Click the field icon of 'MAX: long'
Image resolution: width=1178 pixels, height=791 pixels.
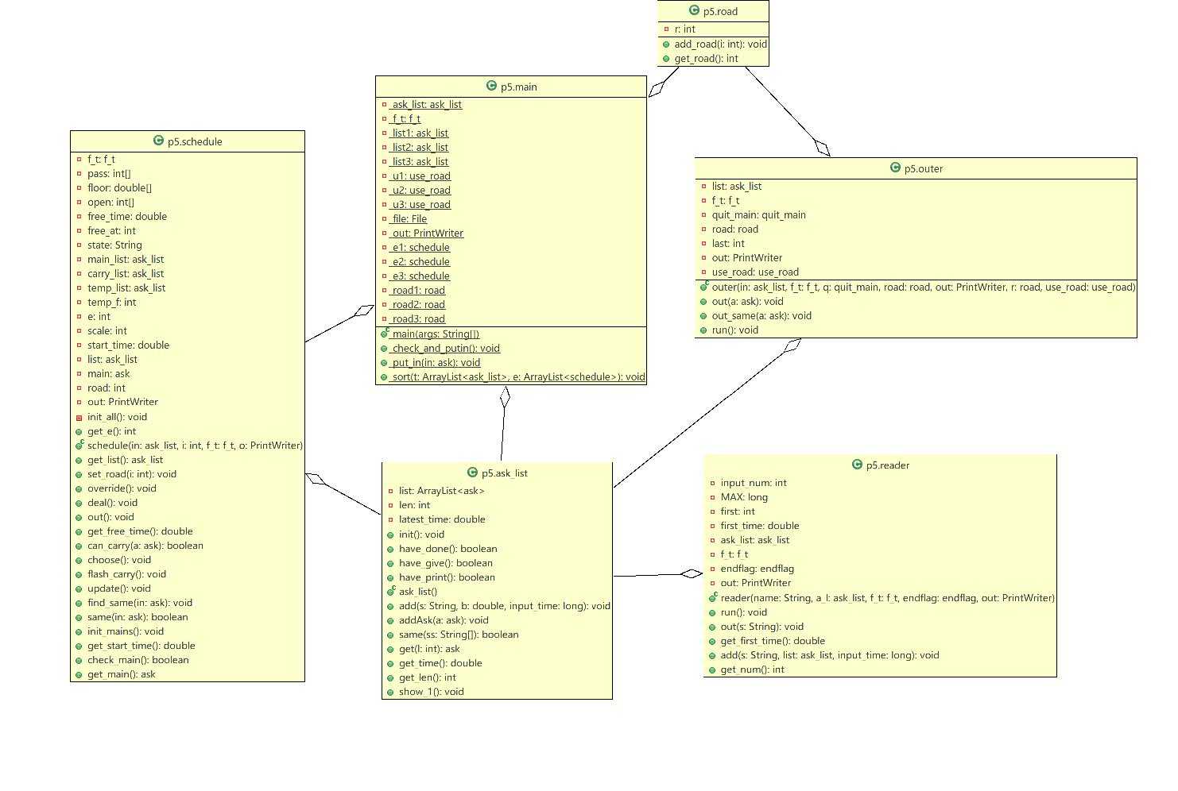point(713,497)
